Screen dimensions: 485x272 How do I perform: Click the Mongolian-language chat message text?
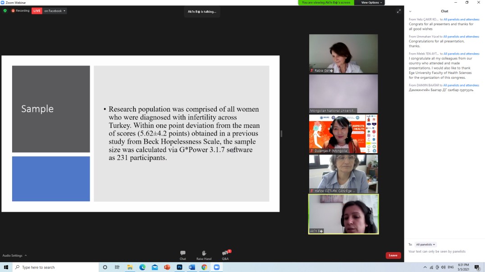coord(441,90)
